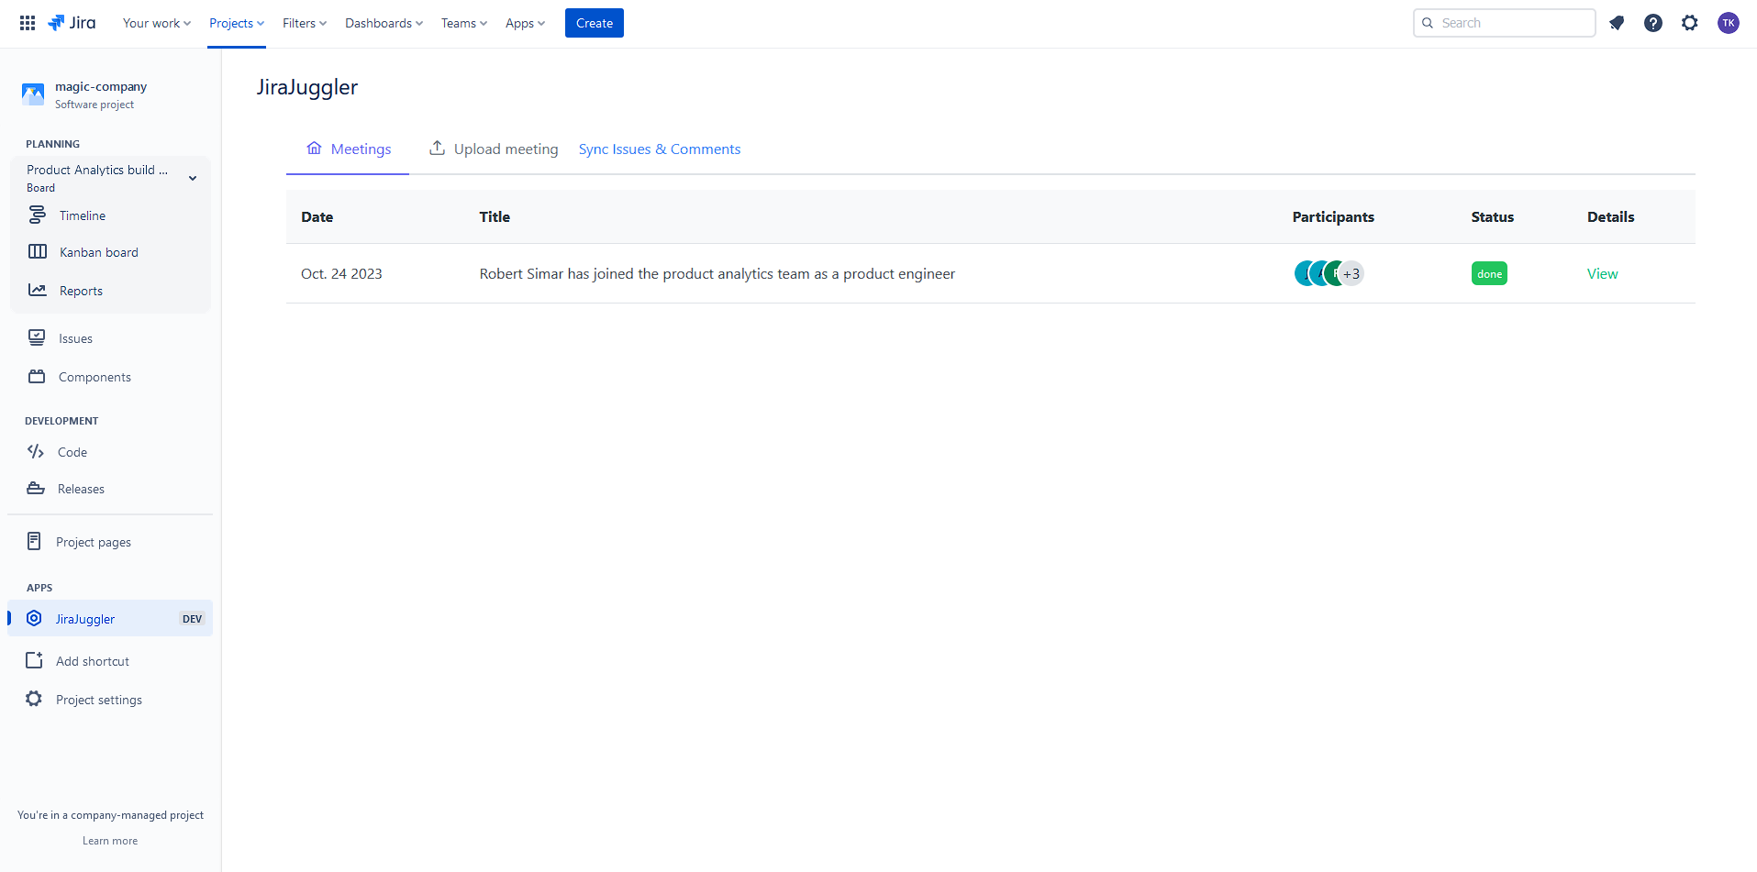Click the Upload meeting upload icon
This screenshot has height=872, width=1757.
coord(438,148)
